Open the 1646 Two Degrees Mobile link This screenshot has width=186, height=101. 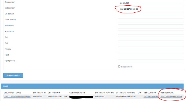(x=171, y=97)
